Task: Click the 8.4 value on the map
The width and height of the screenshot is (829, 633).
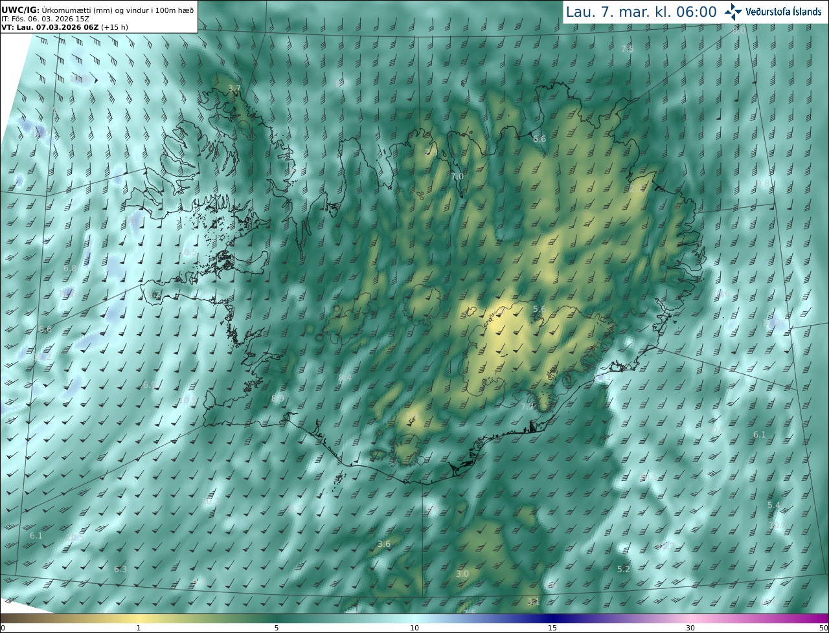Action: coord(345,377)
